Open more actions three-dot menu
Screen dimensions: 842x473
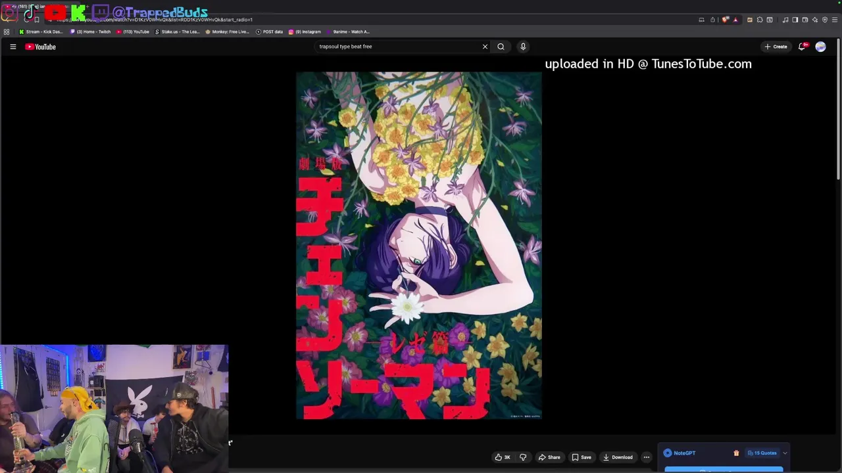(646, 457)
